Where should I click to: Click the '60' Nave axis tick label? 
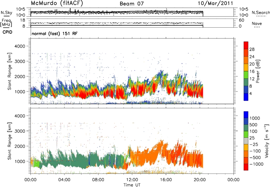pyautogui.click(x=242, y=20)
